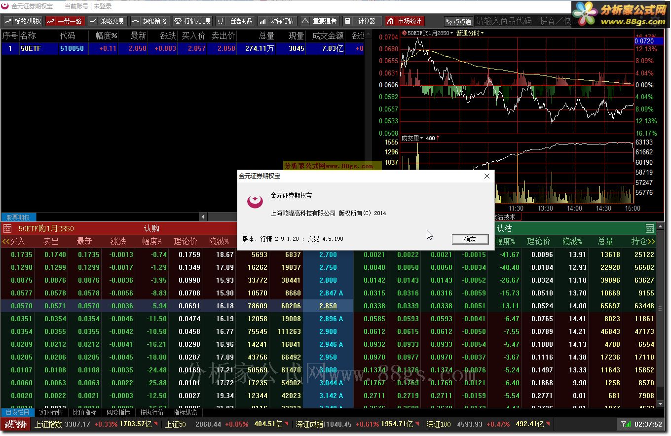Open 市场统计 market statistics

[x=405, y=21]
